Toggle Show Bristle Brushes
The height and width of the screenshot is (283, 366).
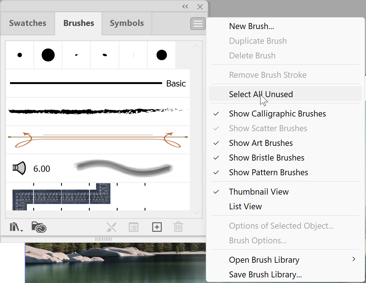click(285, 157)
